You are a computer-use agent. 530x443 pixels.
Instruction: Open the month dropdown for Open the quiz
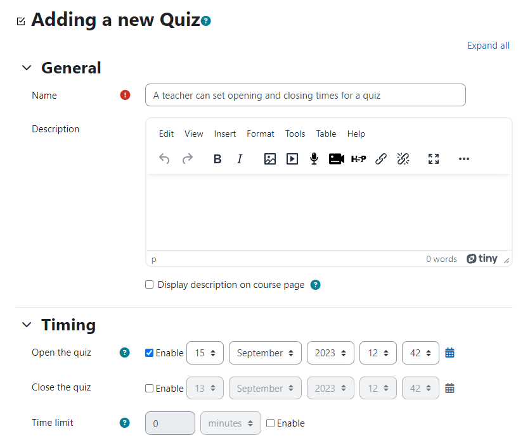(x=265, y=353)
